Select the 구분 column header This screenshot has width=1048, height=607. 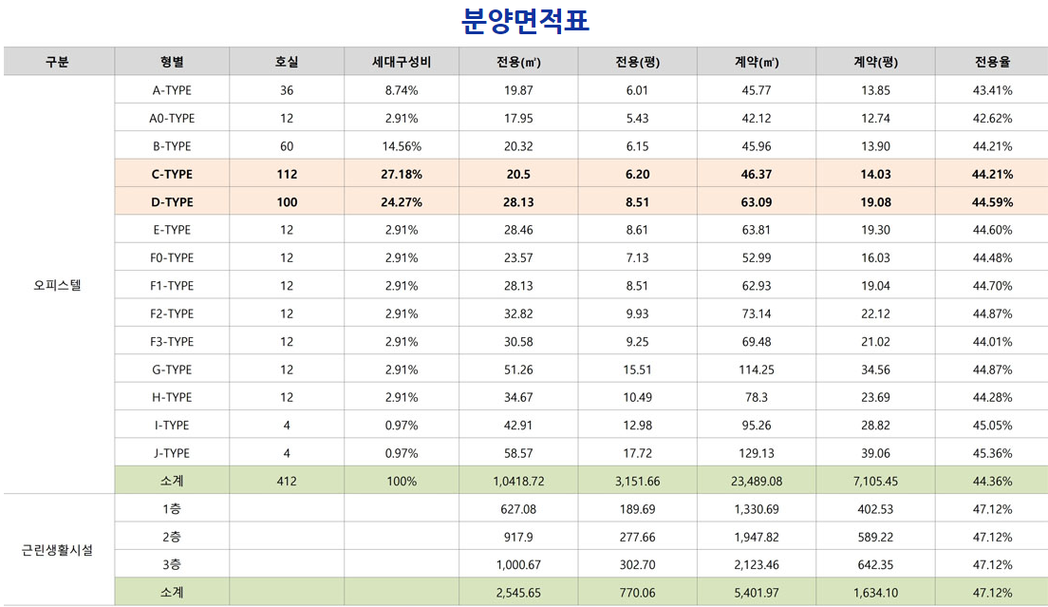point(58,62)
